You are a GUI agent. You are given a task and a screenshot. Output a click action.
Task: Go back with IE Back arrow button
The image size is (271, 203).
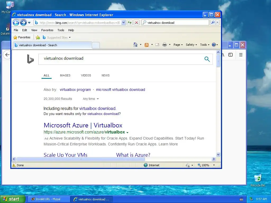pos(16,23)
